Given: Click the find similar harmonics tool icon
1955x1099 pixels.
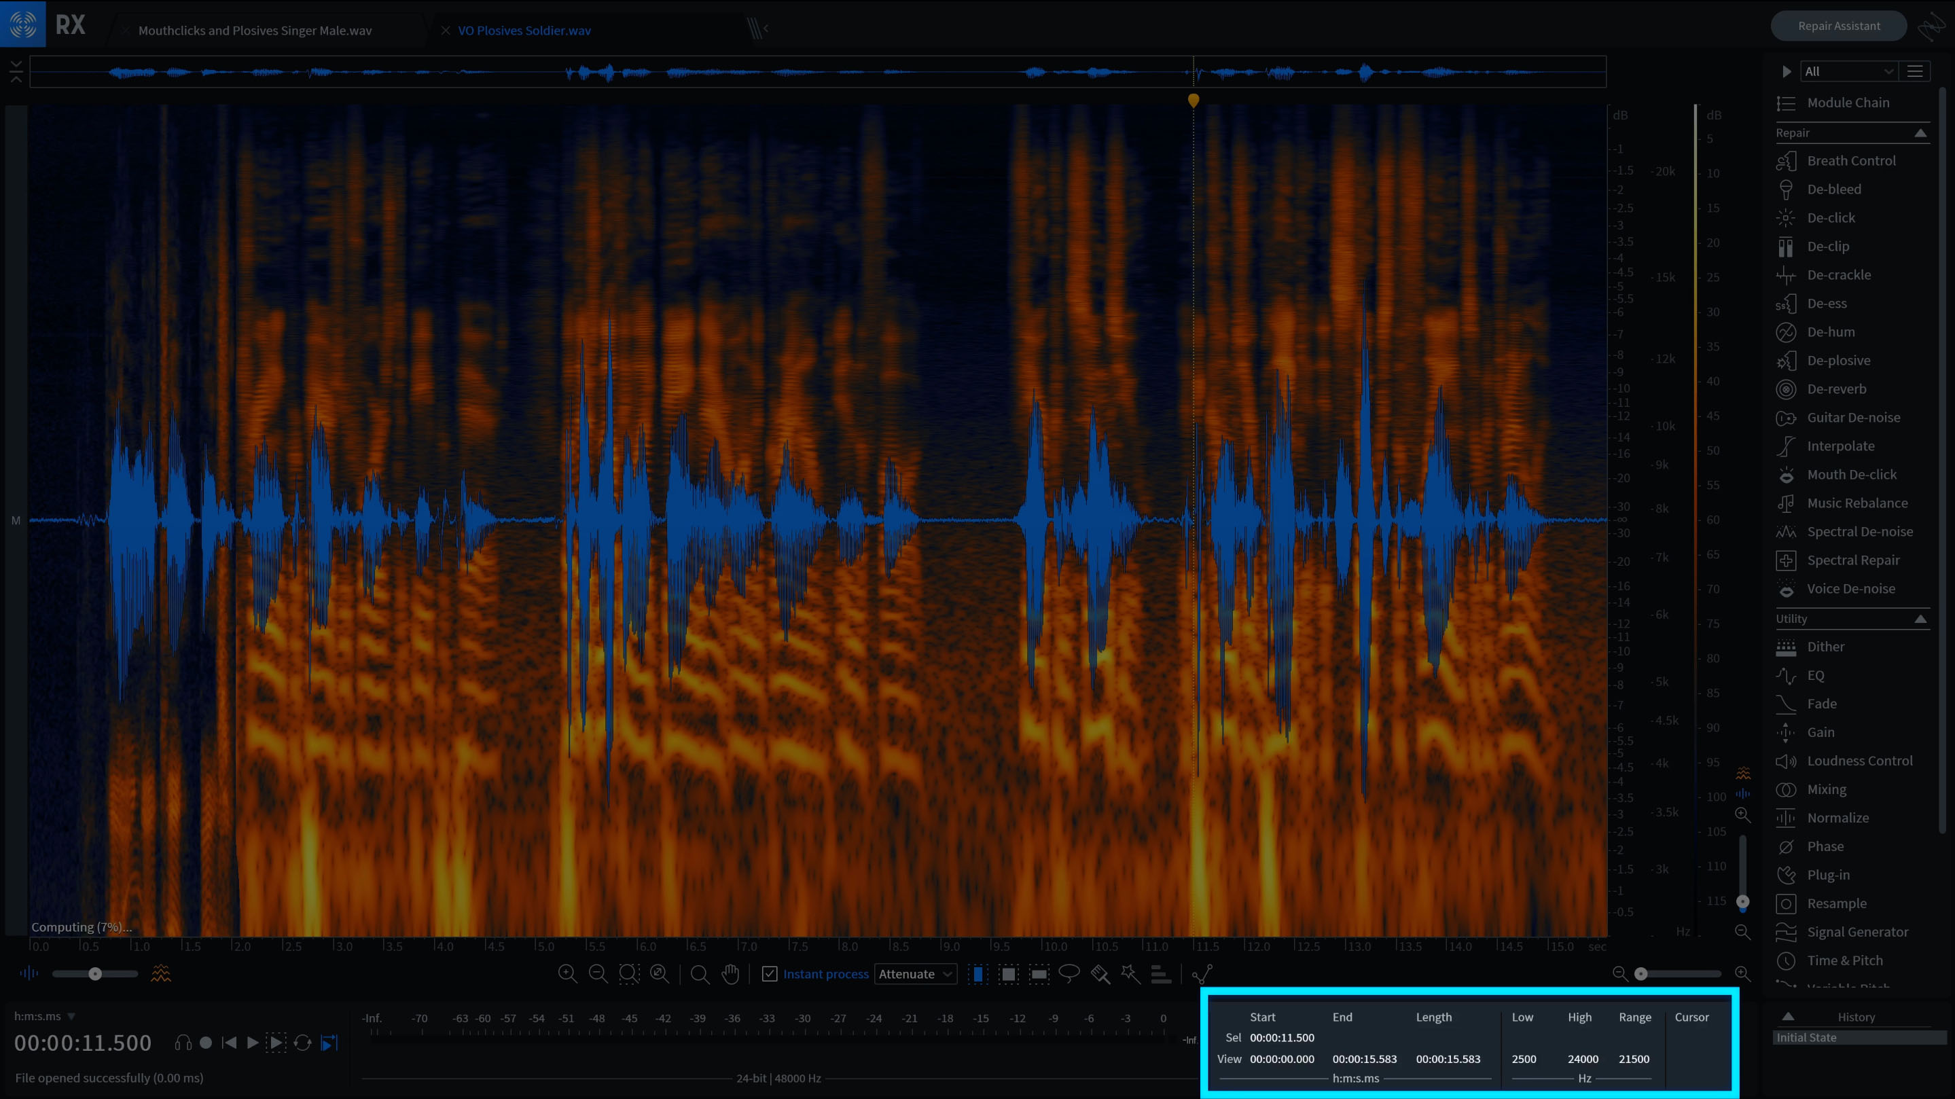Looking at the screenshot, I should coord(1160,974).
